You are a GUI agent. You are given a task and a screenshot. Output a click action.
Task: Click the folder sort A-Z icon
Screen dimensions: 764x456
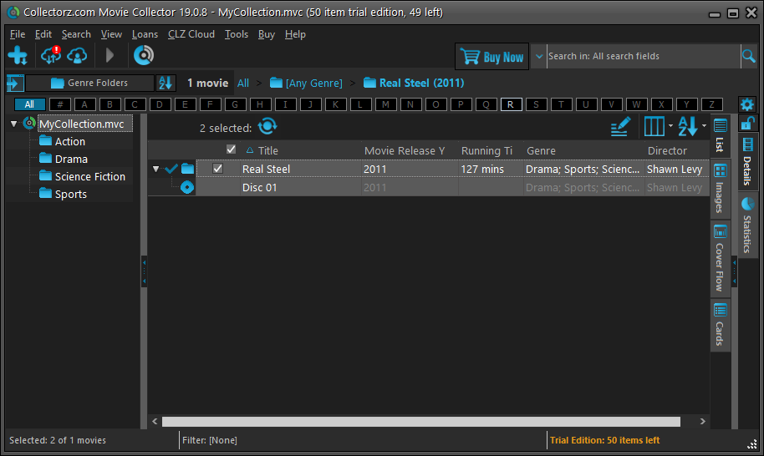(166, 84)
